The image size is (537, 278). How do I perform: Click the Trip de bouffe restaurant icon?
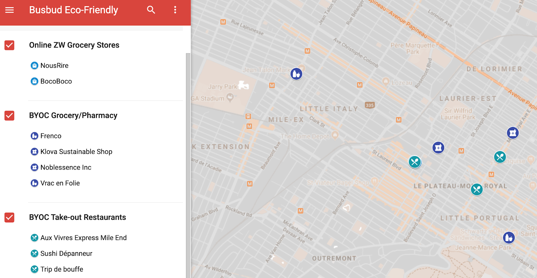tap(34, 269)
